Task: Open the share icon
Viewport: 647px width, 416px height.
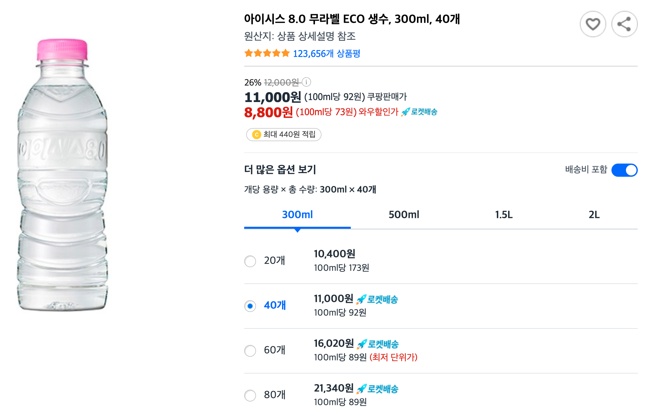Action: click(625, 24)
